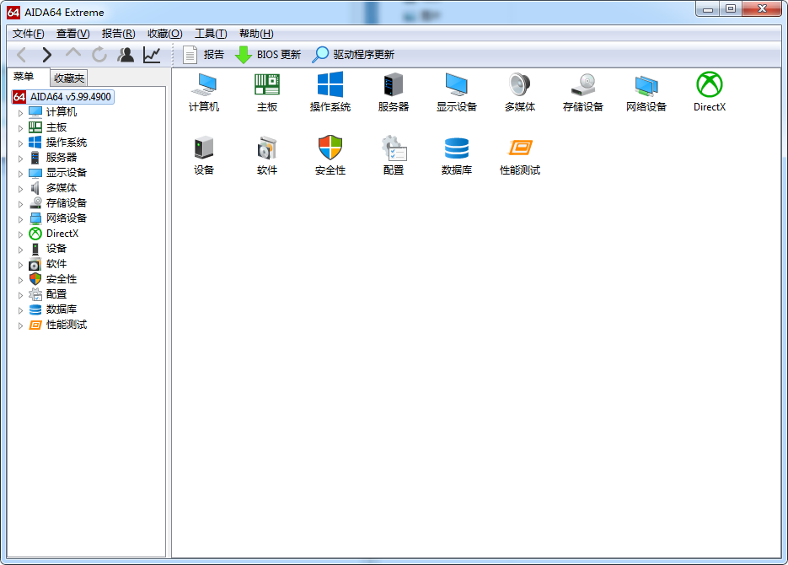Expand the 存储设备 tree node arrow
788x565 pixels.
tap(20, 204)
